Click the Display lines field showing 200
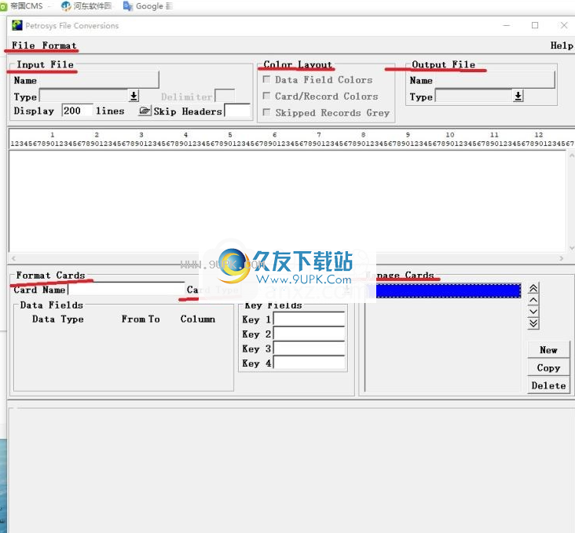The width and height of the screenshot is (575, 533). [77, 111]
